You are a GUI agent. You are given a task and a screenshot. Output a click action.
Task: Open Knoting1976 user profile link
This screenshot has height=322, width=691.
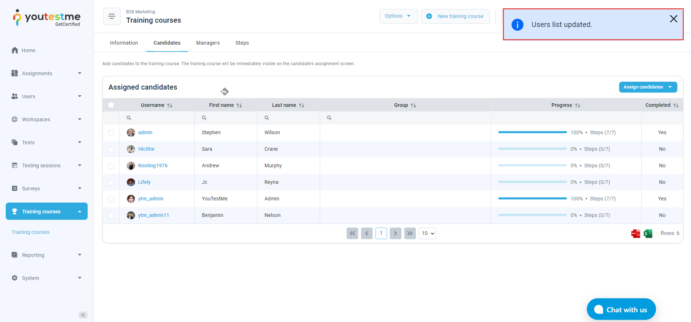click(x=153, y=165)
